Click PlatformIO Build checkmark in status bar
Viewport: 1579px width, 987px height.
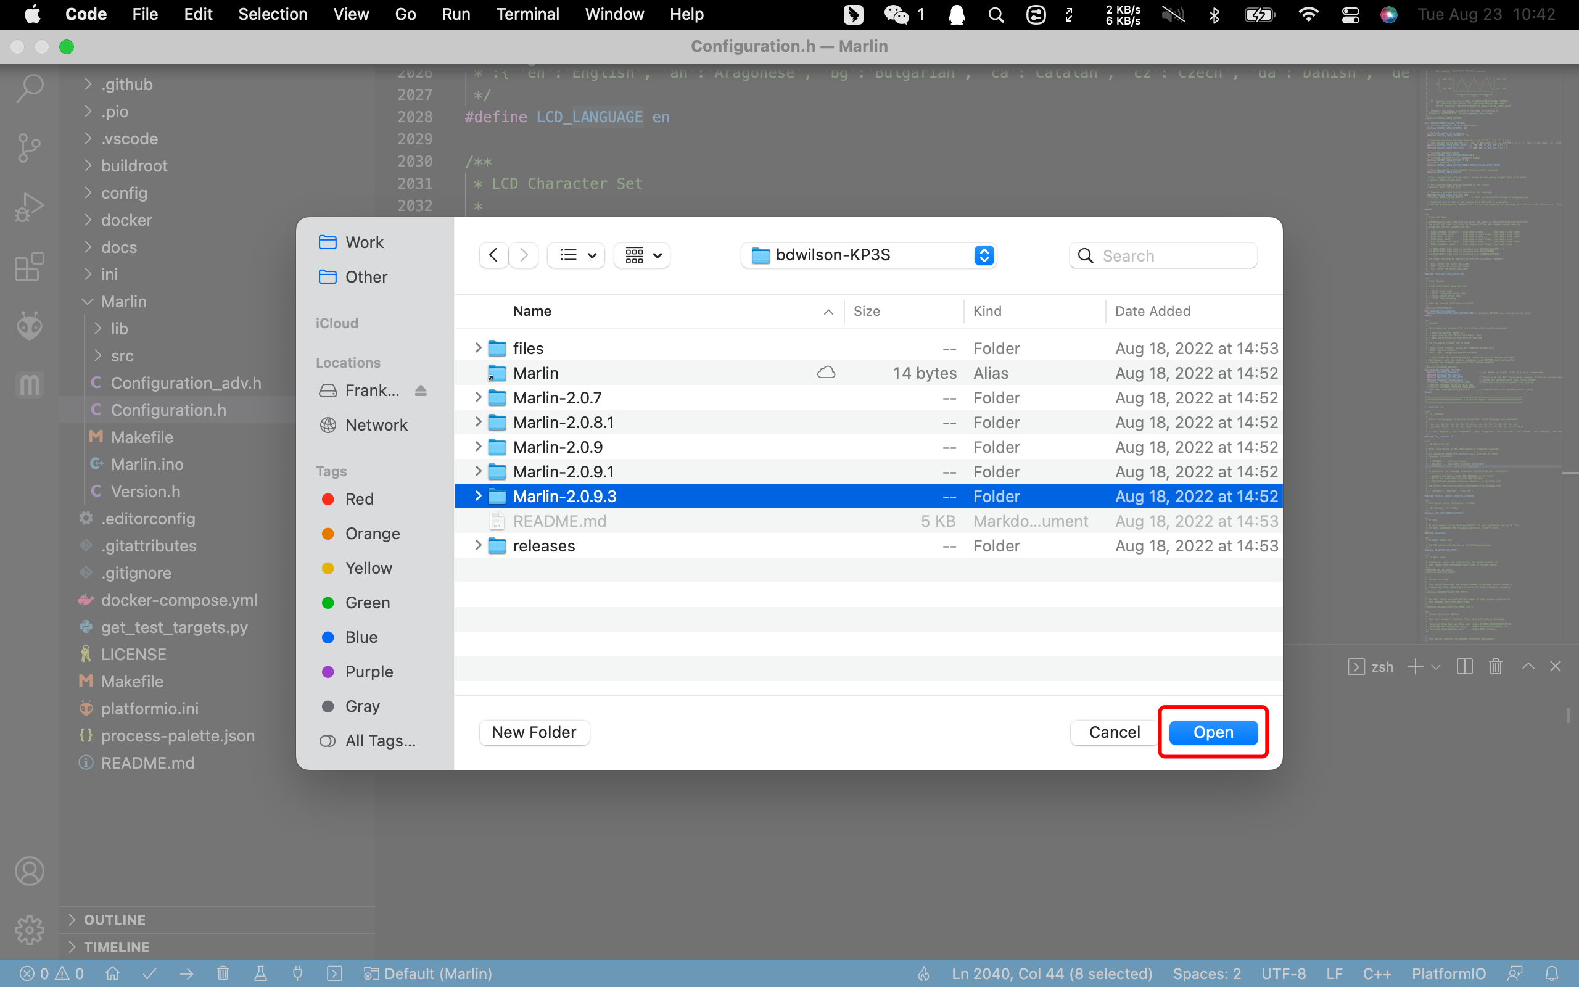coord(149,973)
